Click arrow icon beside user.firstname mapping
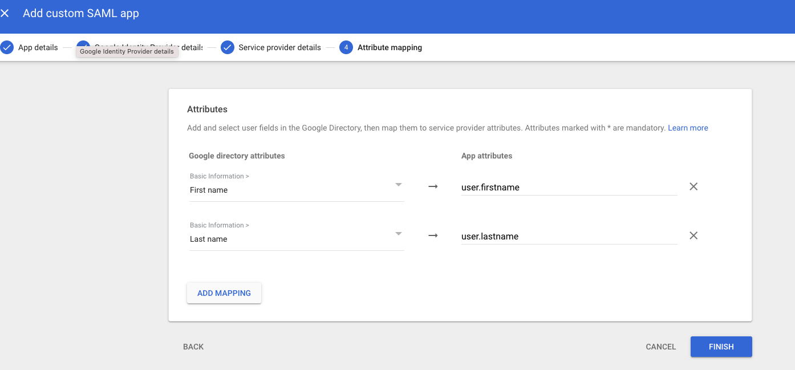Viewport: 795px width, 370px height. 433,186
